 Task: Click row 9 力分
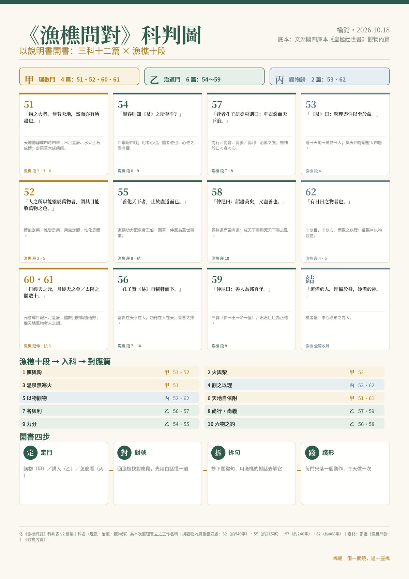pyautogui.click(x=109, y=424)
